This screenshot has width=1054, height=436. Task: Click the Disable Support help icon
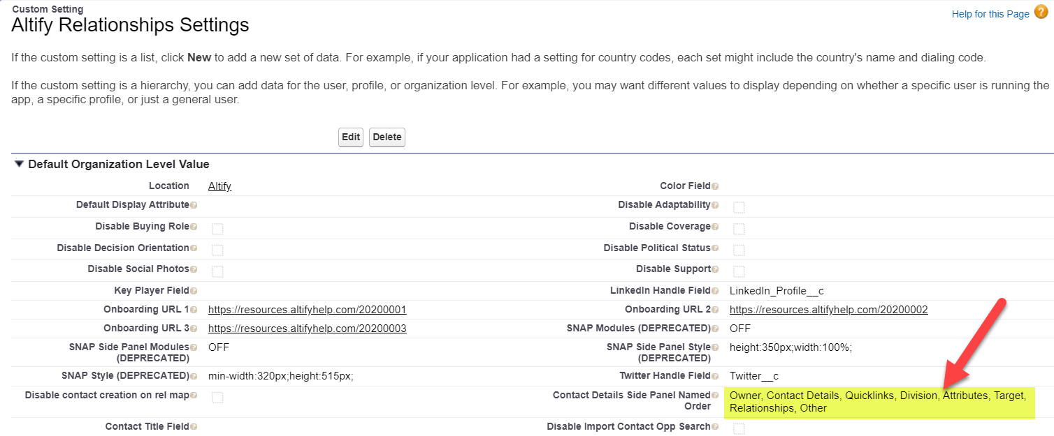point(715,269)
